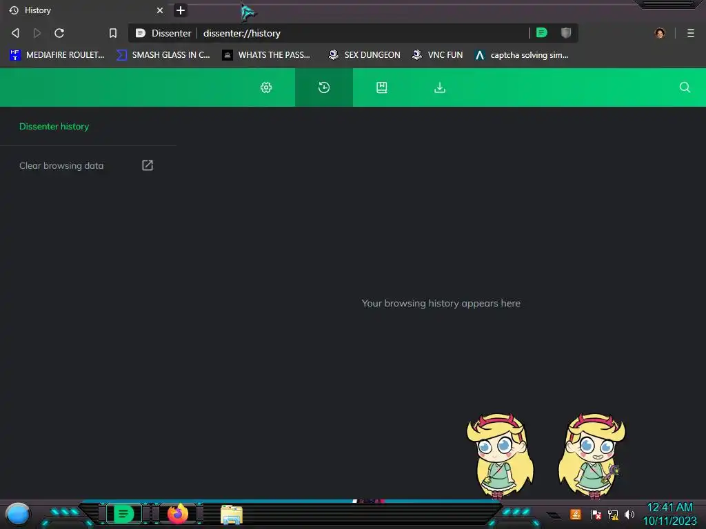Viewport: 706px width, 529px height.
Task: Open captcha solving sim... bookmark
Action: (x=521, y=55)
